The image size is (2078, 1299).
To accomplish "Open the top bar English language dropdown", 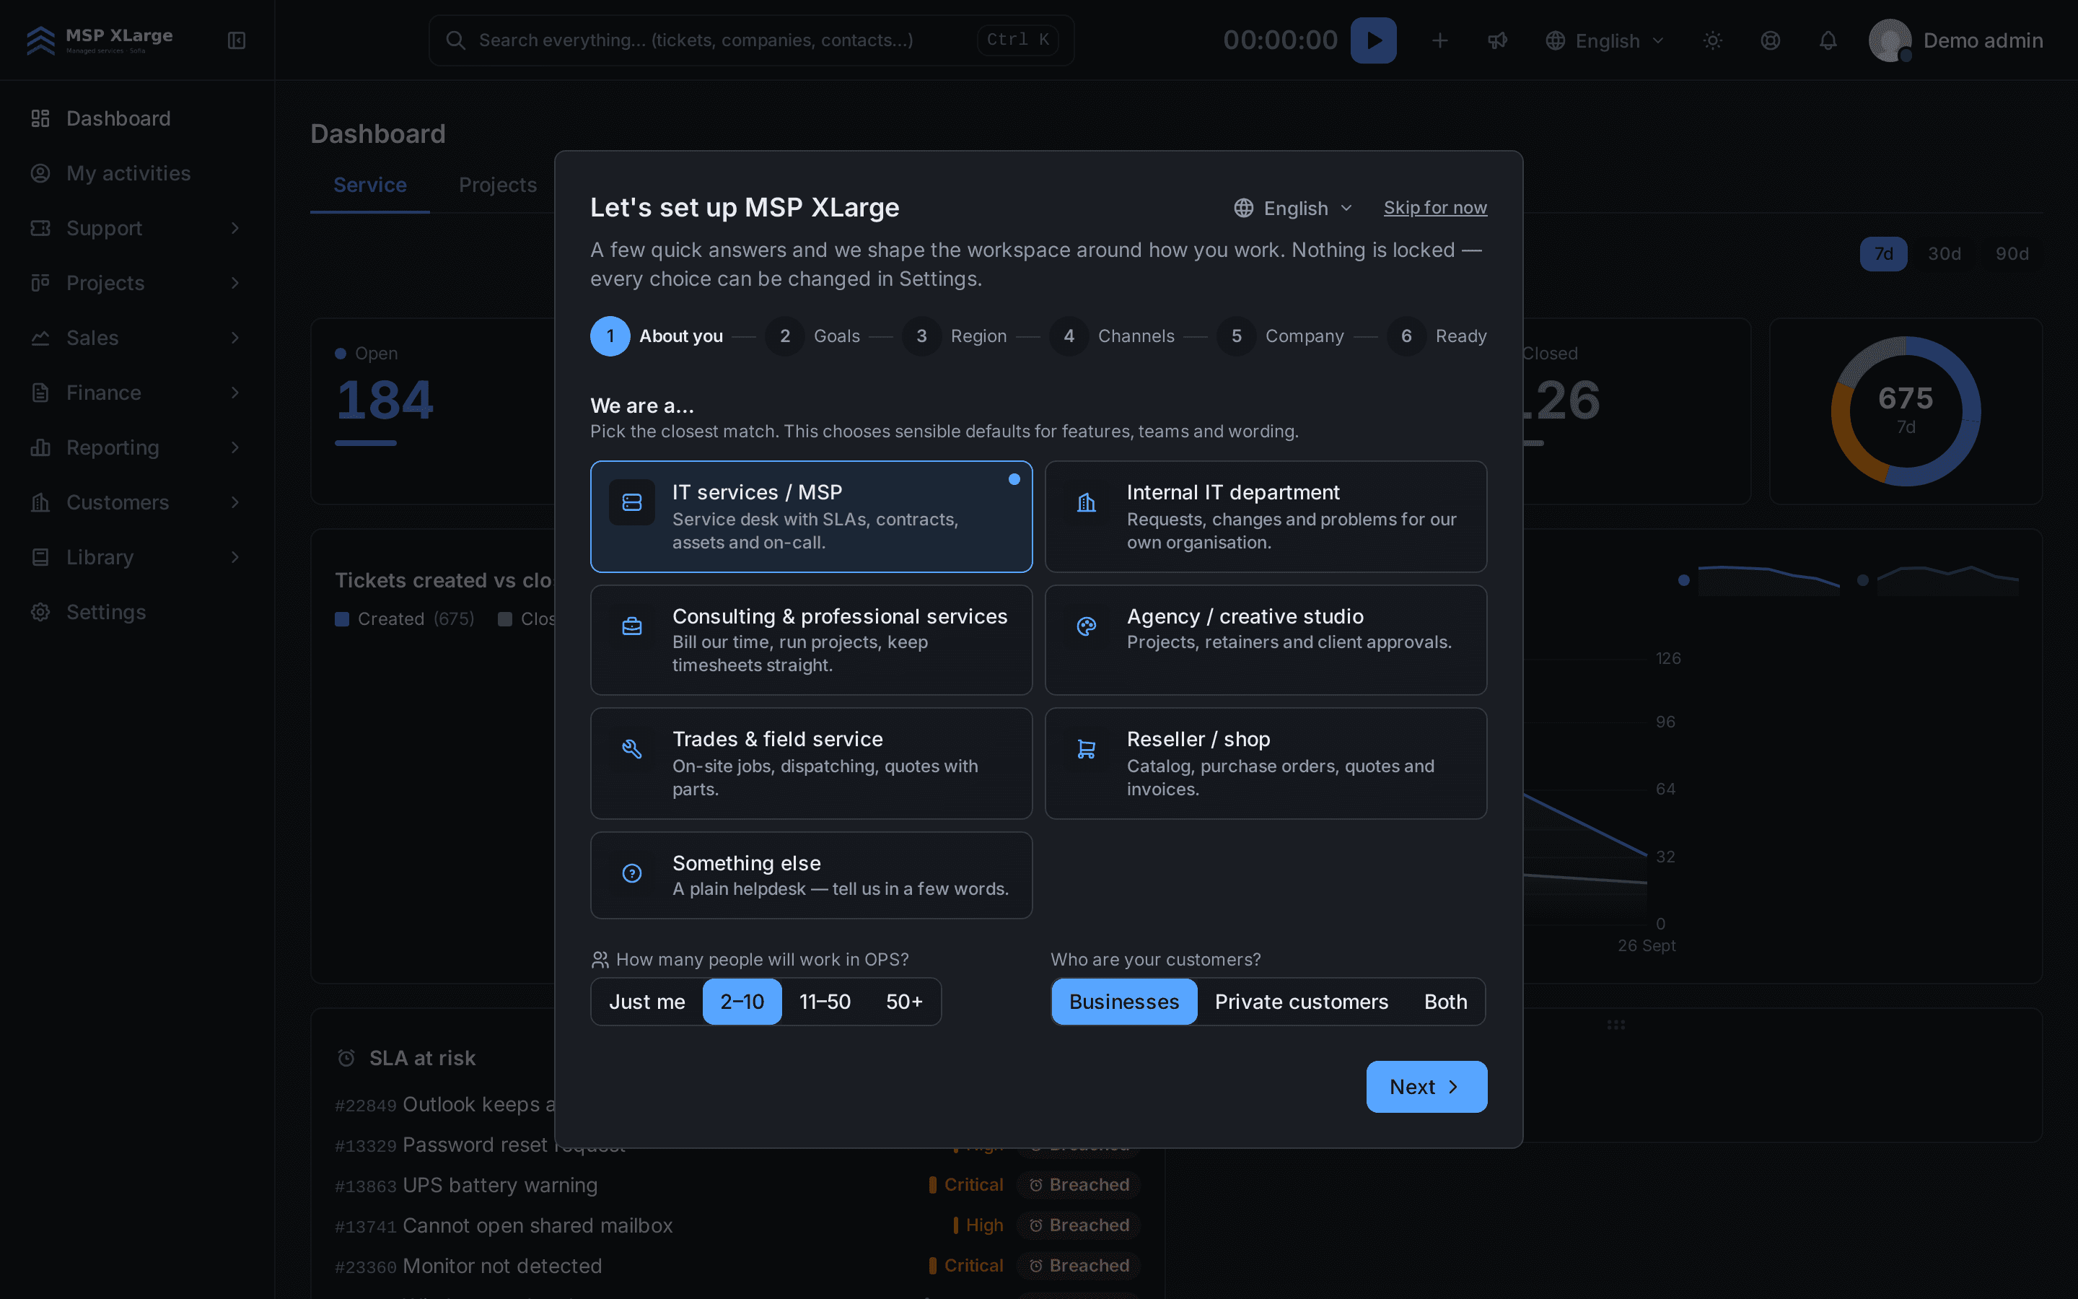I will (1605, 40).
